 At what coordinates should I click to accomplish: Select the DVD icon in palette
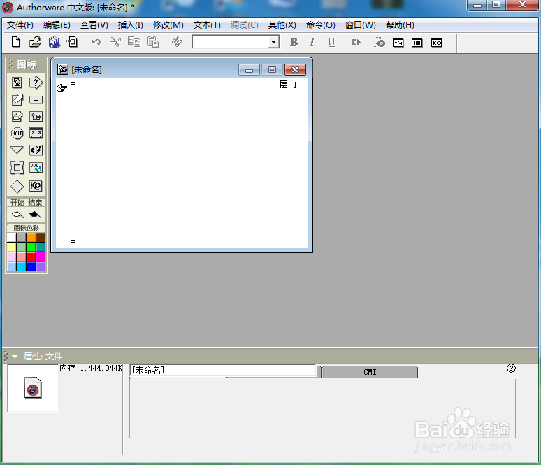coord(36,167)
